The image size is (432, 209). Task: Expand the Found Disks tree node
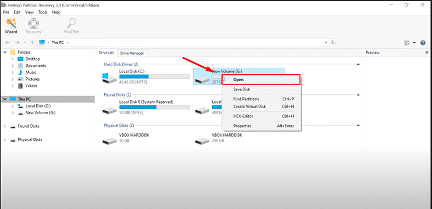click(5, 126)
